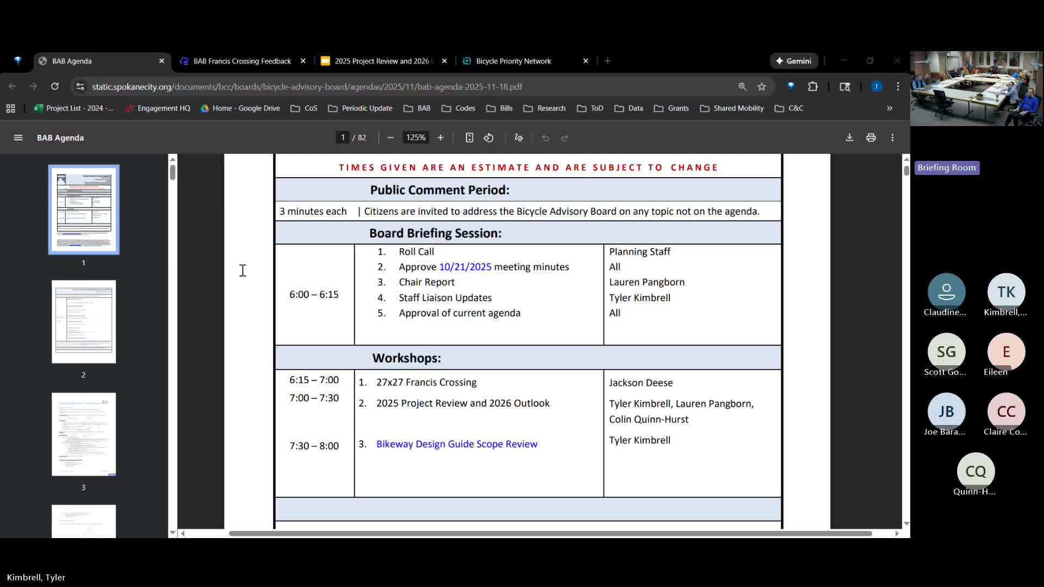Select page 2 thumbnail in sidebar
Image resolution: width=1044 pixels, height=587 pixels.
(84, 322)
